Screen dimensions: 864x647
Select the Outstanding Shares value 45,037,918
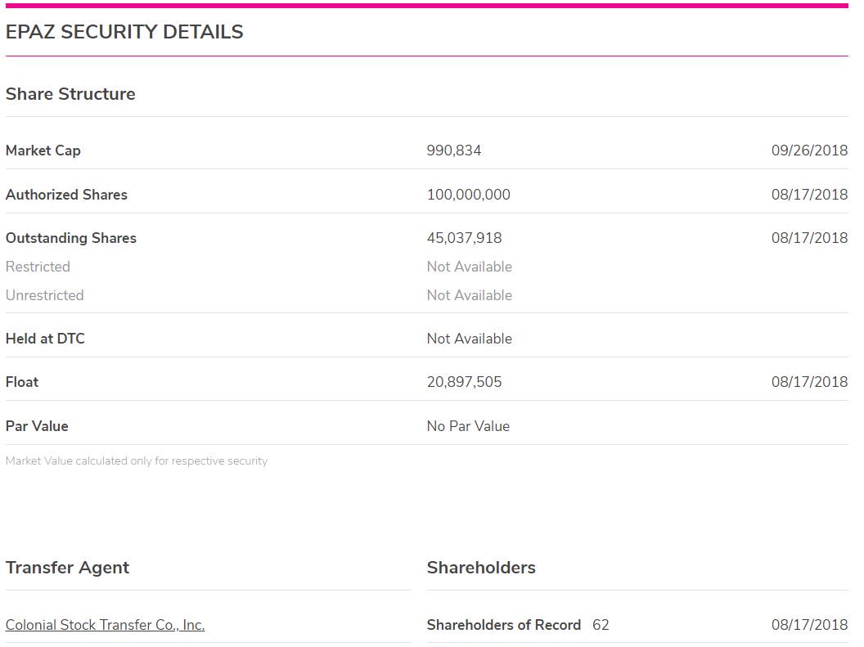(465, 238)
